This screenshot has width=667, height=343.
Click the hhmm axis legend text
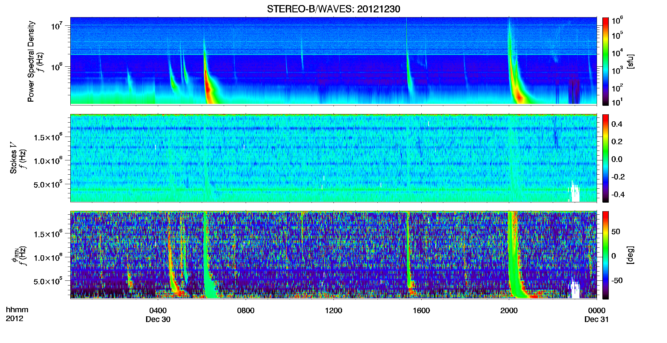[x=17, y=310]
